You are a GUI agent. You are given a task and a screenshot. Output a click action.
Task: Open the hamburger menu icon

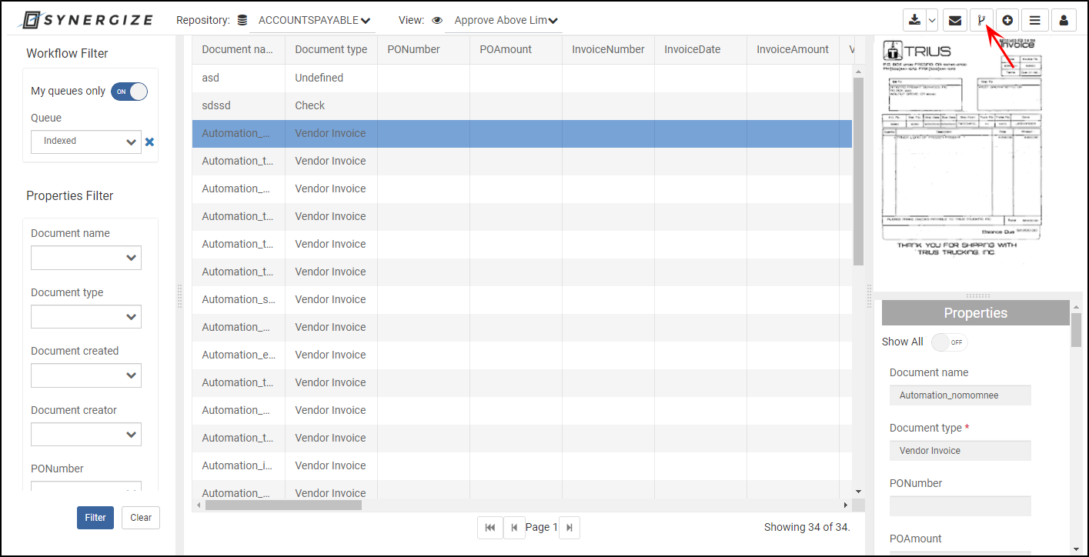[x=1035, y=20]
